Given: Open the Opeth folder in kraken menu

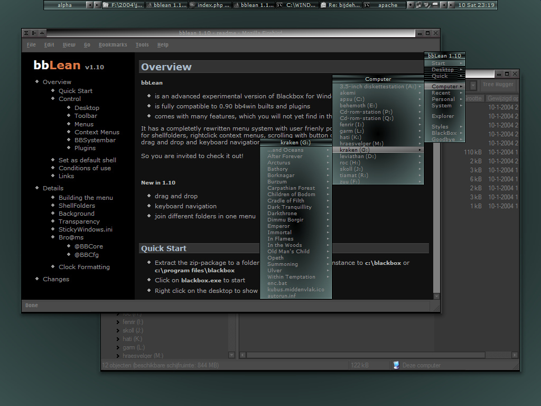Looking at the screenshot, I should pyautogui.click(x=275, y=258).
